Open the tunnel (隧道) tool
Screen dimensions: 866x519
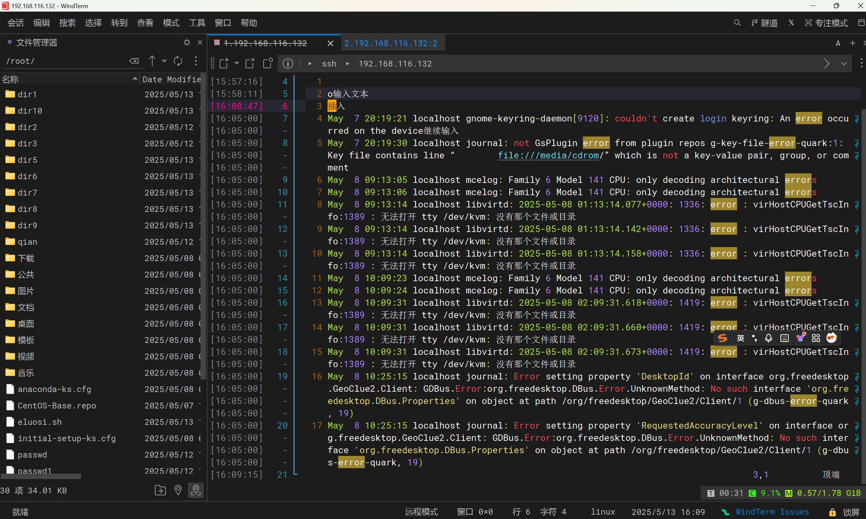pyautogui.click(x=765, y=23)
